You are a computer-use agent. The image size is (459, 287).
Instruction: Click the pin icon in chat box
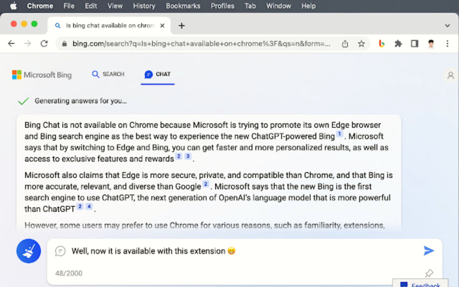point(429,273)
